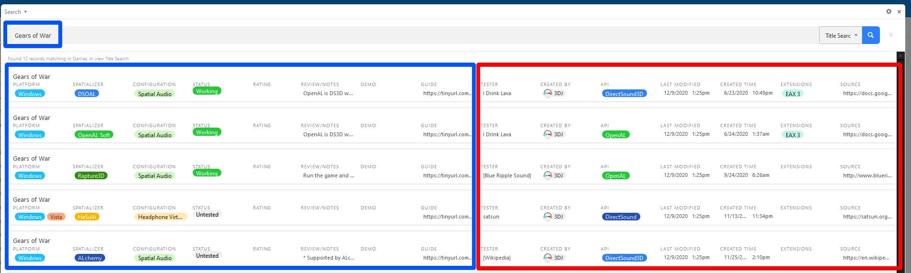The image size is (911, 273).
Task: Click Headphone Virt... configuration tag
Action: pyautogui.click(x=160, y=217)
